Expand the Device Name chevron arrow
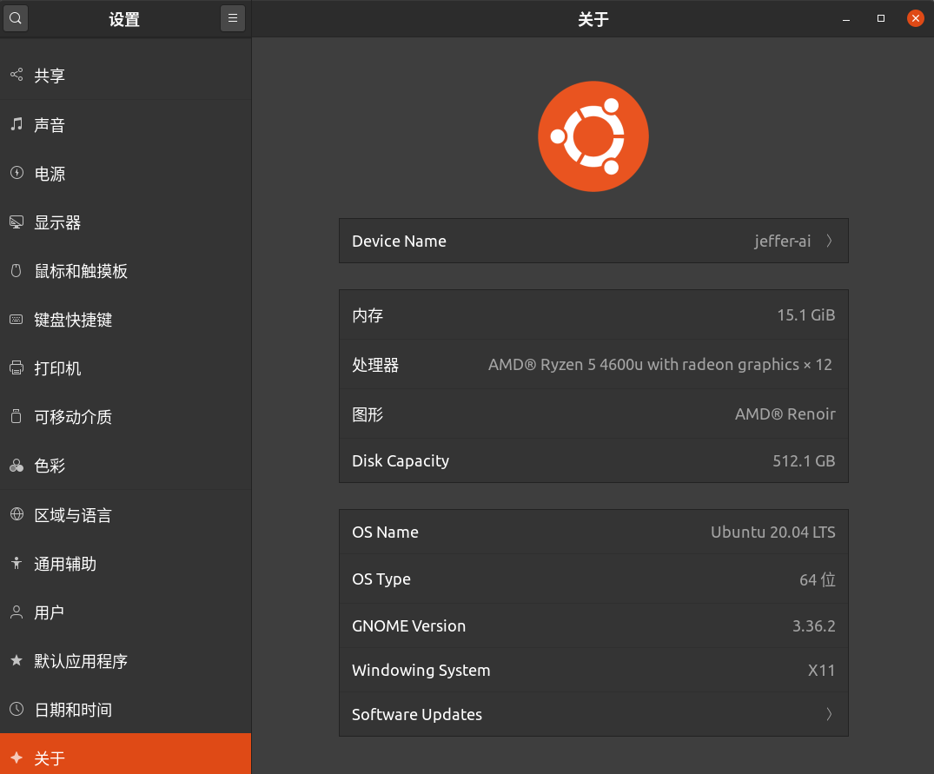Image resolution: width=934 pixels, height=774 pixels. (x=829, y=241)
